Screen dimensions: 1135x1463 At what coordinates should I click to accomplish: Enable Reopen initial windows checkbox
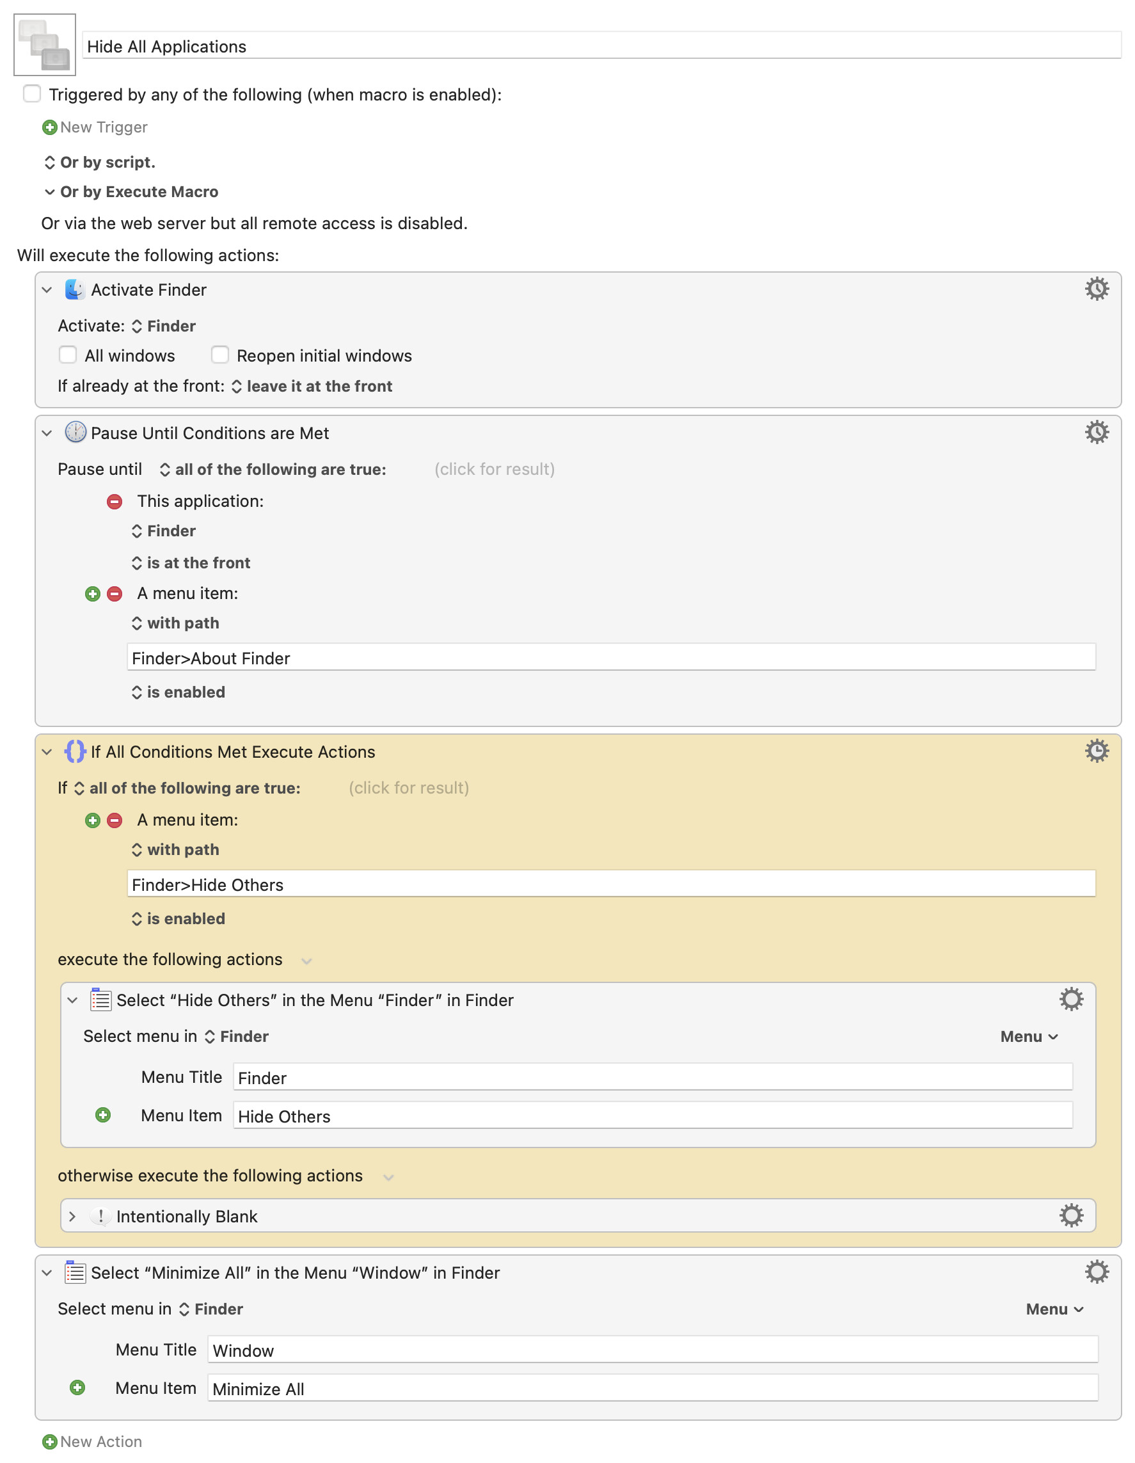219,355
